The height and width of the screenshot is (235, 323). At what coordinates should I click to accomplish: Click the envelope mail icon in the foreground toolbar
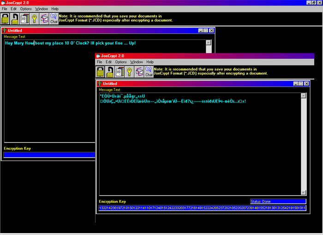click(139, 72)
